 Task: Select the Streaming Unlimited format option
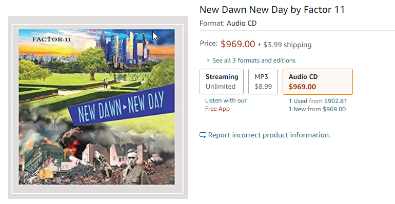coord(222,81)
